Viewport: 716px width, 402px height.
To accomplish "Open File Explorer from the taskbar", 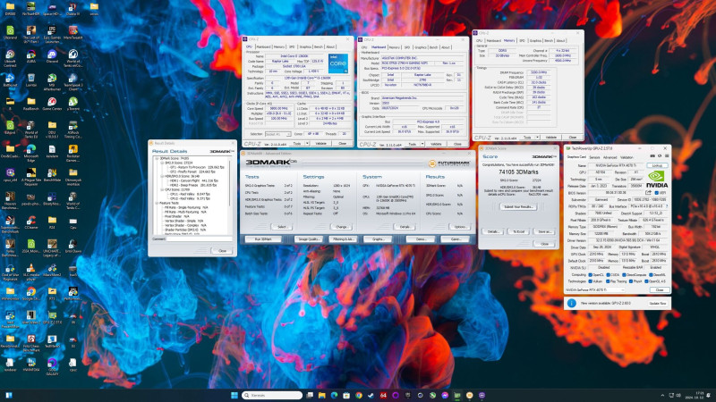I will point(322,395).
